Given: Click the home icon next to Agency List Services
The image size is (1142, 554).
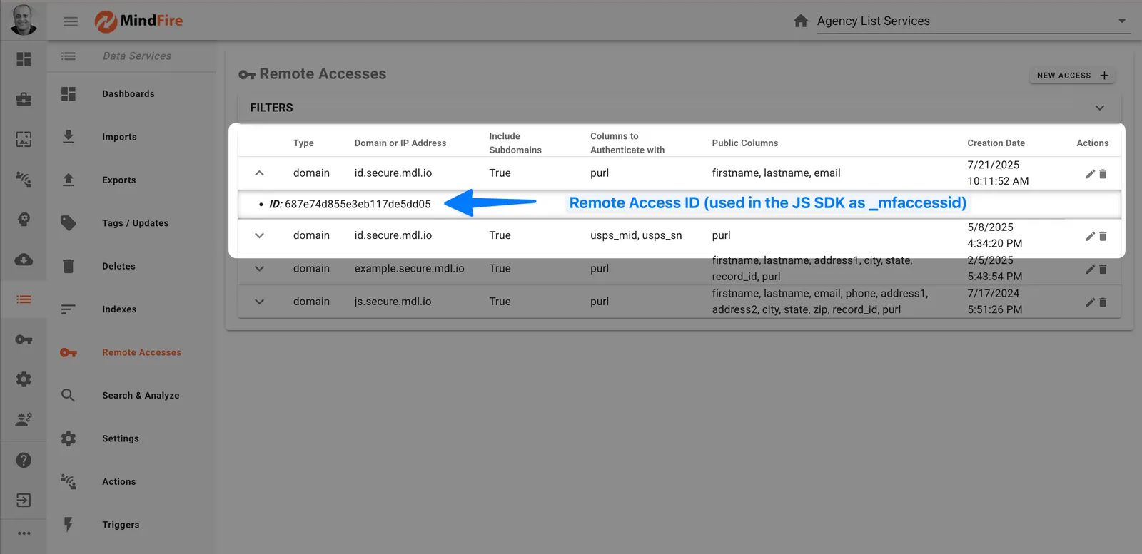Looking at the screenshot, I should (800, 21).
